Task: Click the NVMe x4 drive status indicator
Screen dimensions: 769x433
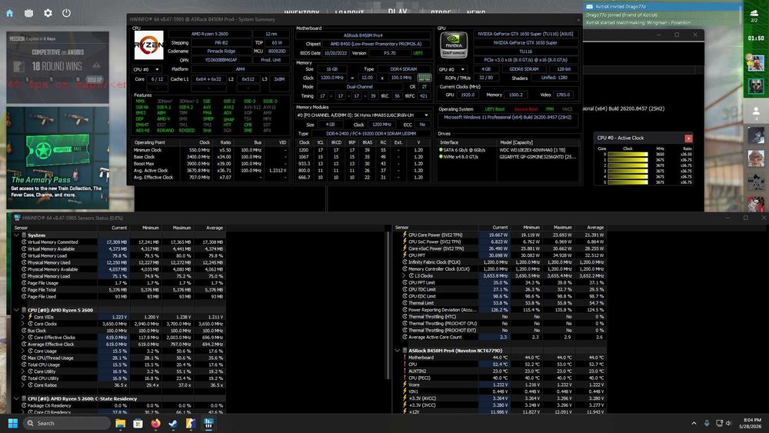Action: pos(441,156)
